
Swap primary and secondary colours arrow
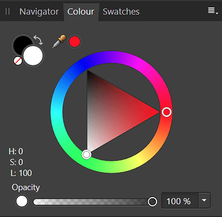38,40
